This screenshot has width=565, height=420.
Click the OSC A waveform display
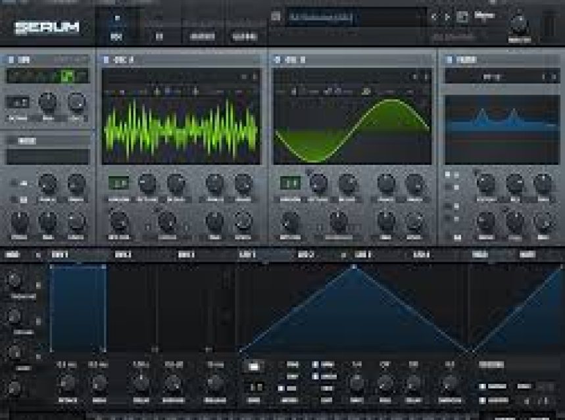tap(181, 131)
